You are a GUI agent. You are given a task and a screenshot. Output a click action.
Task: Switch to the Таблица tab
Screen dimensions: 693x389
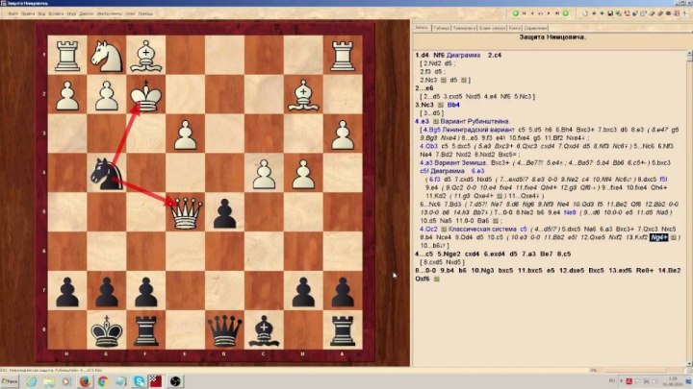tap(443, 28)
